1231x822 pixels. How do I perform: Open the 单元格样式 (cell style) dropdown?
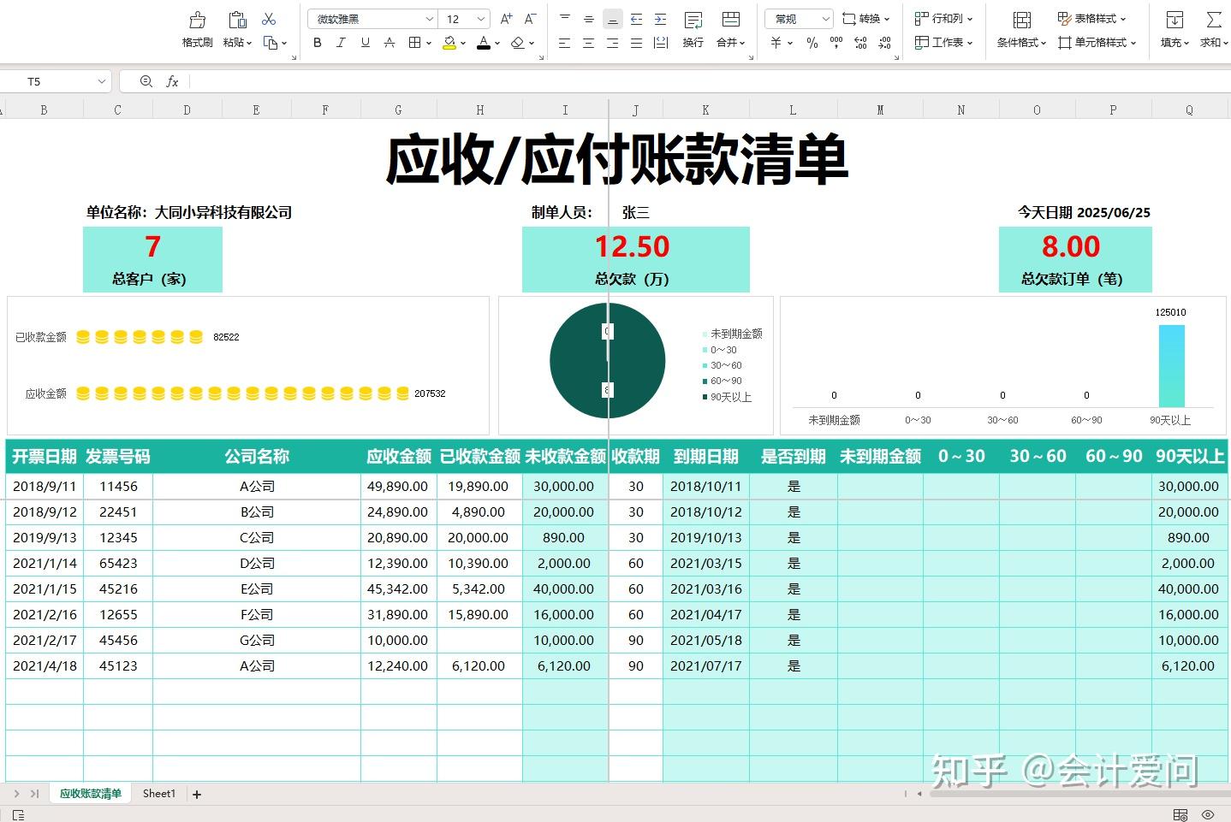1097,42
